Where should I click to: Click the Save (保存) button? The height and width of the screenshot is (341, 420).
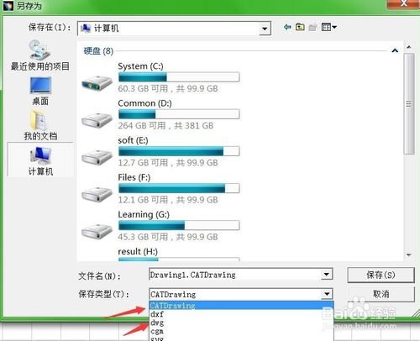381,275
